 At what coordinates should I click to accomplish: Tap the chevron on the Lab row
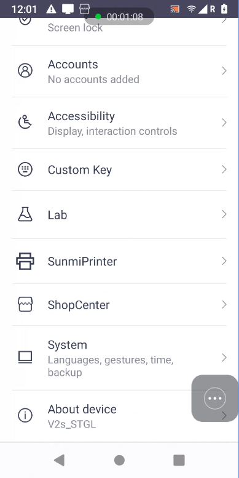click(x=224, y=214)
